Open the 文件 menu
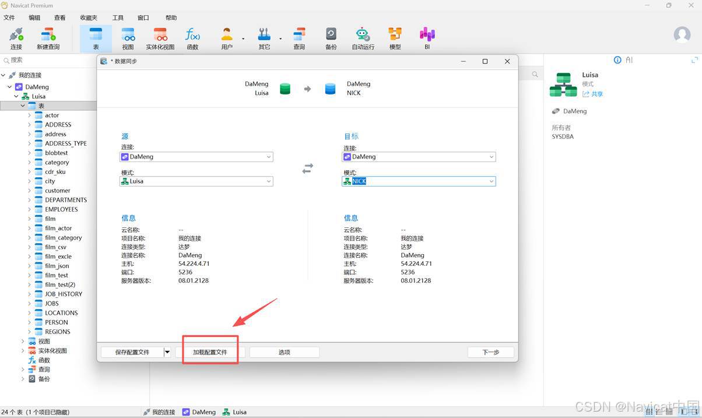Viewport: 702px width, 418px height. click(x=9, y=17)
